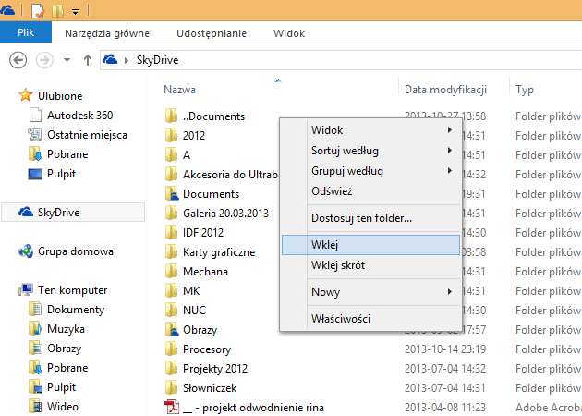Click the Projekty 2012 folder icon
This screenshot has width=582, height=416.
(x=171, y=368)
